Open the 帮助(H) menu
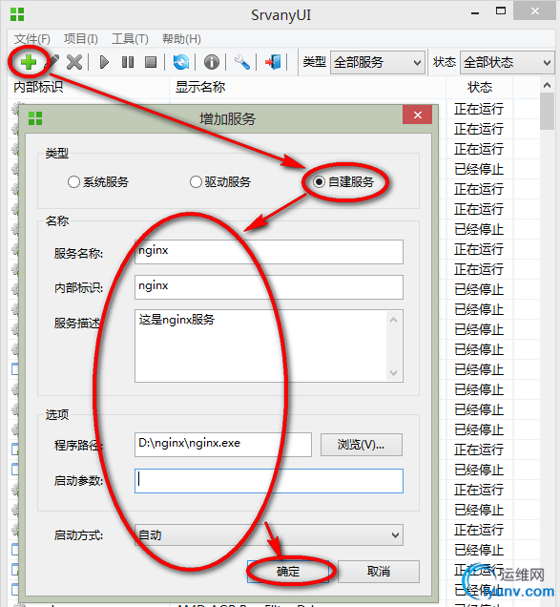560x607 pixels. pyautogui.click(x=181, y=39)
